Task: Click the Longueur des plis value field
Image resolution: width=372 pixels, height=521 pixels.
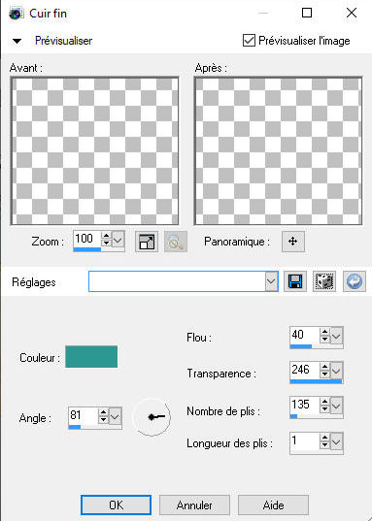Action: [x=304, y=441]
